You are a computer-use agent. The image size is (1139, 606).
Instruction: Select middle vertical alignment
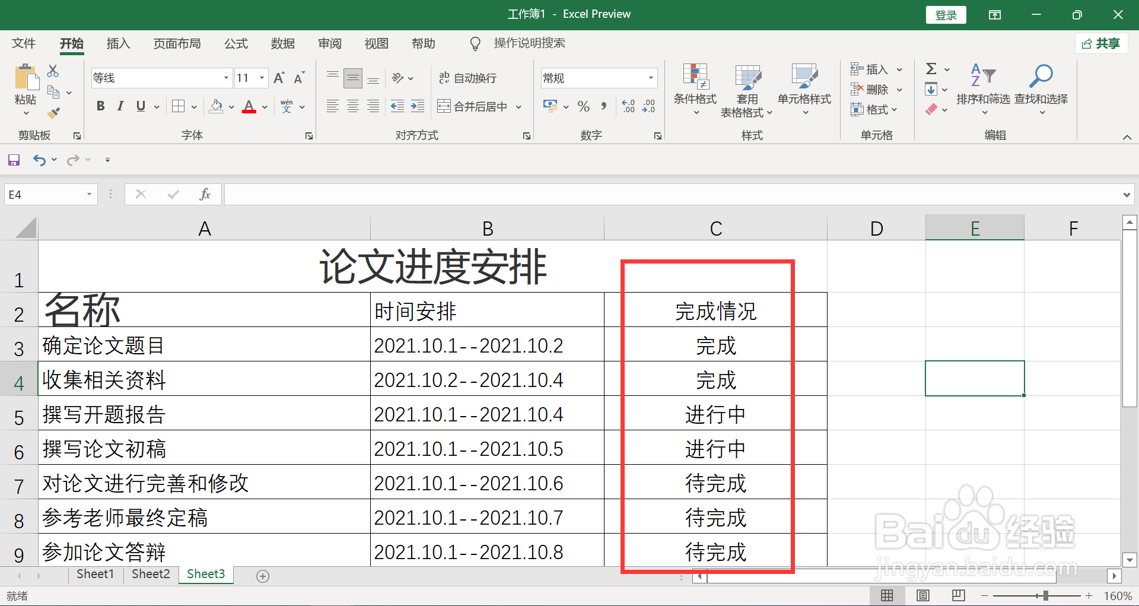(x=353, y=78)
